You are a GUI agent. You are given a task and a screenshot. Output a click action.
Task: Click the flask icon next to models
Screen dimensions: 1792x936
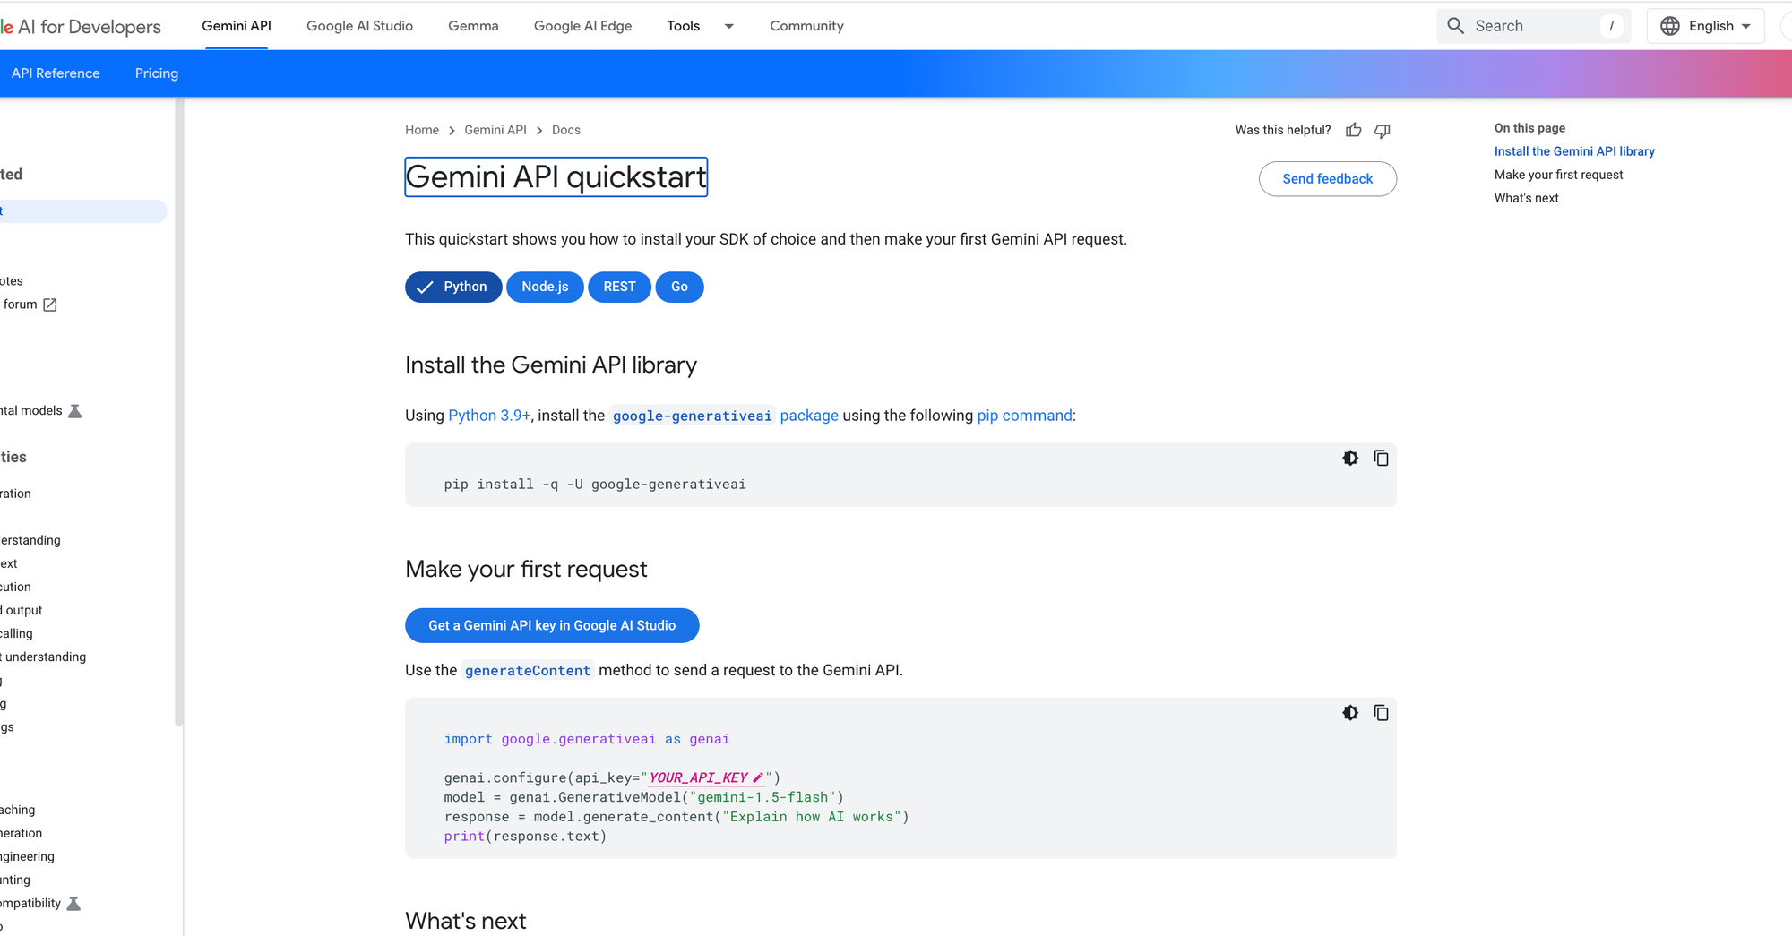75,411
